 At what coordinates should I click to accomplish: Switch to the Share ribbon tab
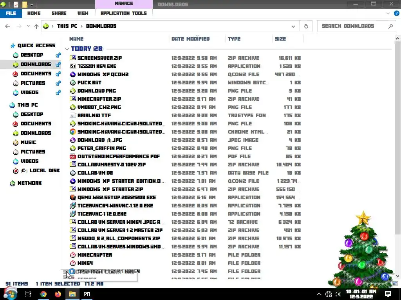[59, 13]
